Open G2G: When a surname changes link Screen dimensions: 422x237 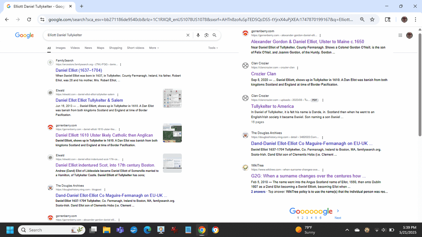(308, 176)
